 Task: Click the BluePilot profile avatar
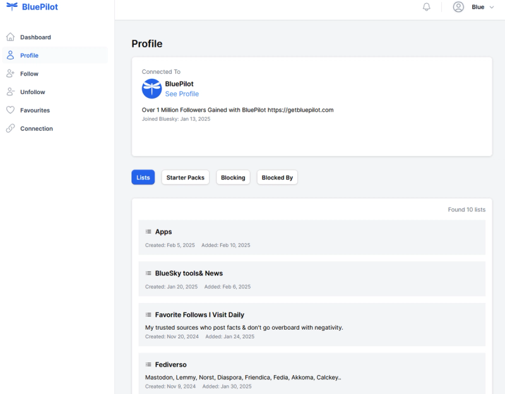[x=151, y=88]
